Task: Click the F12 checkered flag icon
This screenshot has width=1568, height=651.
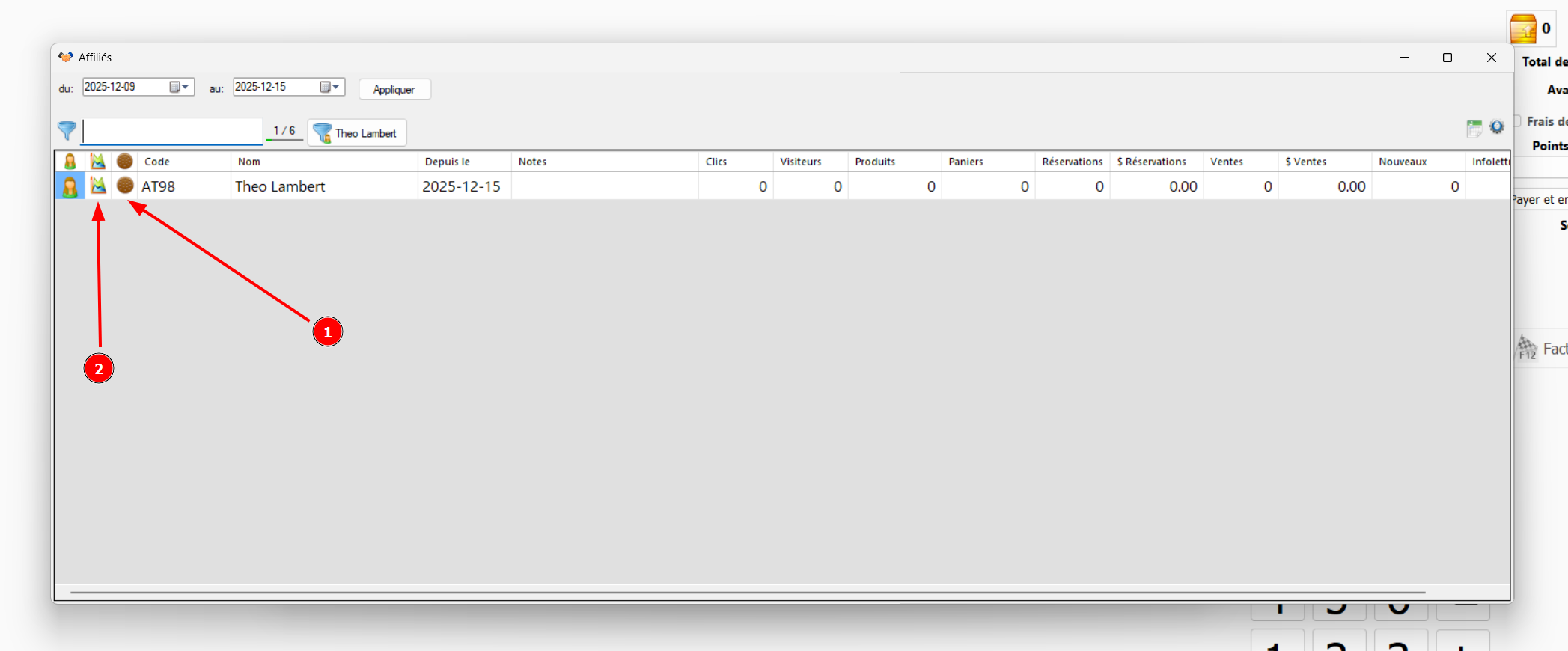Action: coord(1527,349)
